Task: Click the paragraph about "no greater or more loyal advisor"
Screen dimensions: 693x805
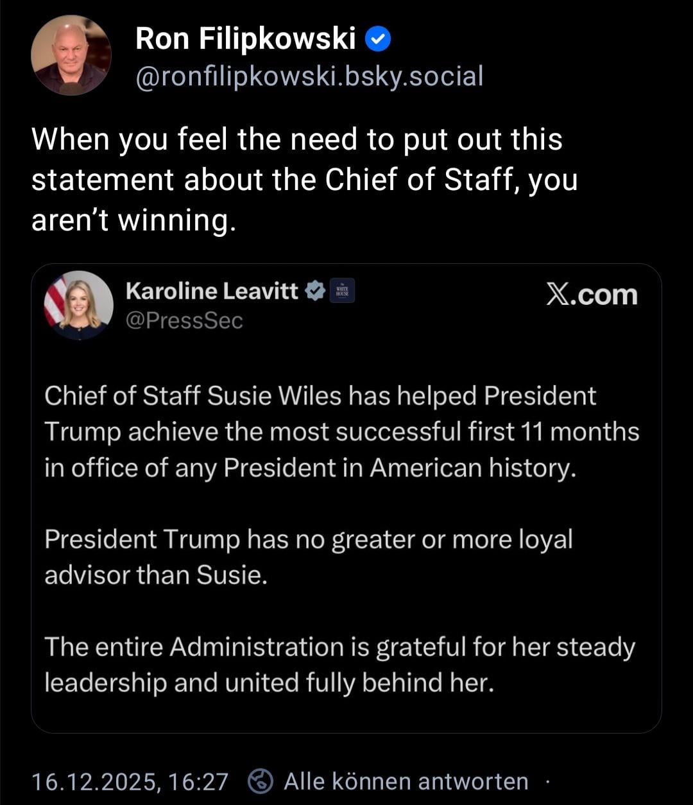Action: (x=308, y=557)
